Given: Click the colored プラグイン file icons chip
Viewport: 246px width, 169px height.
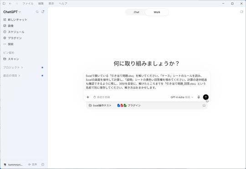Looking at the screenshot, I should [x=129, y=105].
